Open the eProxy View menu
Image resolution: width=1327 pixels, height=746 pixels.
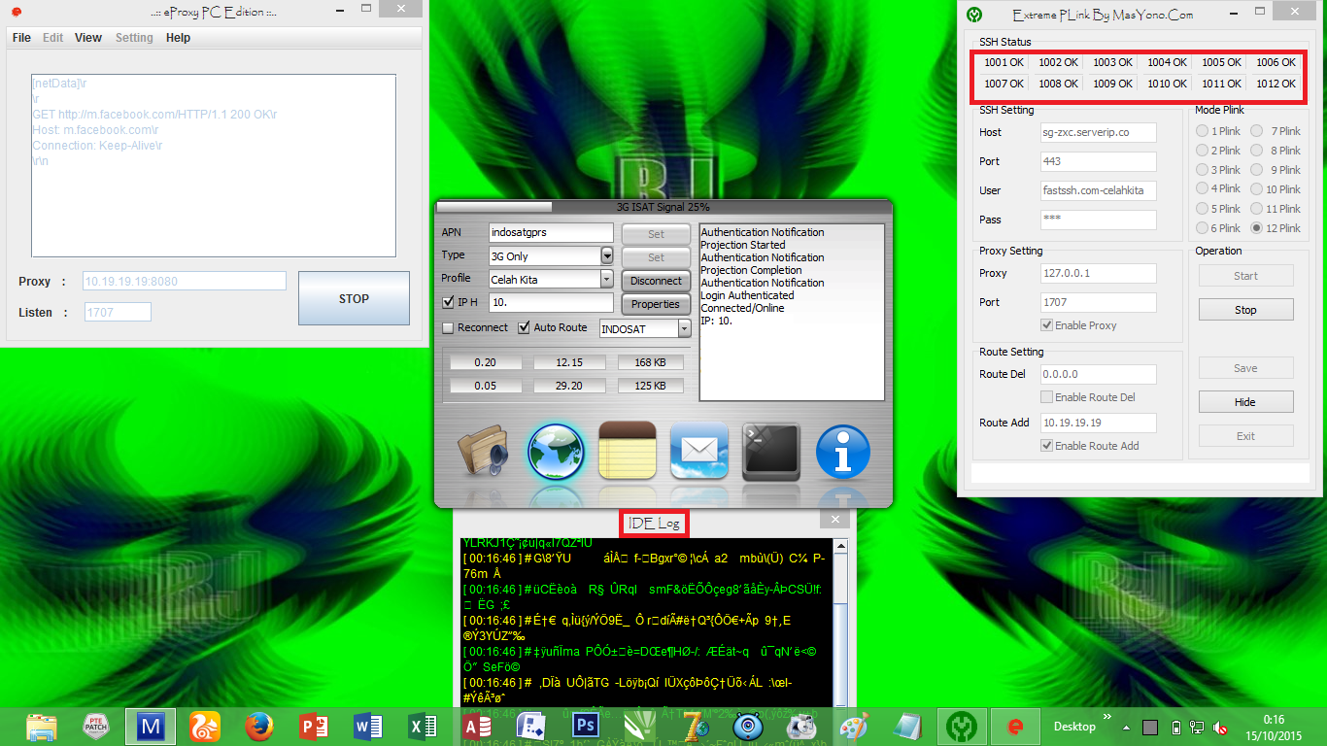[88, 38]
